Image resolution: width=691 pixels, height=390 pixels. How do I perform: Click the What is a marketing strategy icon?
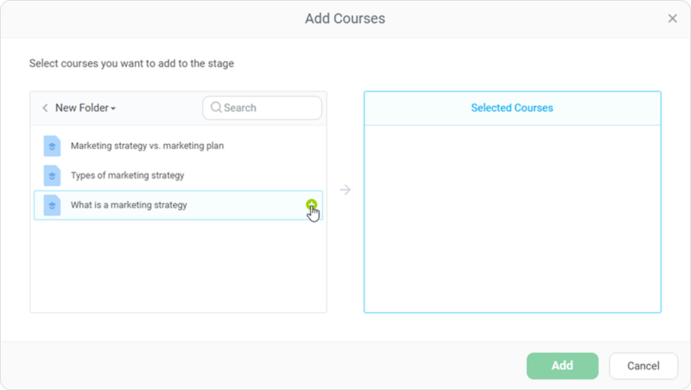click(x=52, y=205)
